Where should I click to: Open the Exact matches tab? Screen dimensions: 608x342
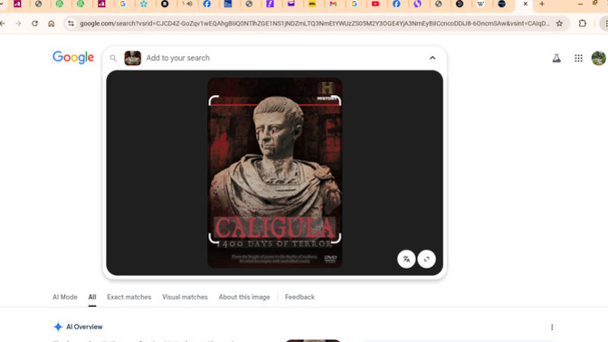pyautogui.click(x=129, y=297)
